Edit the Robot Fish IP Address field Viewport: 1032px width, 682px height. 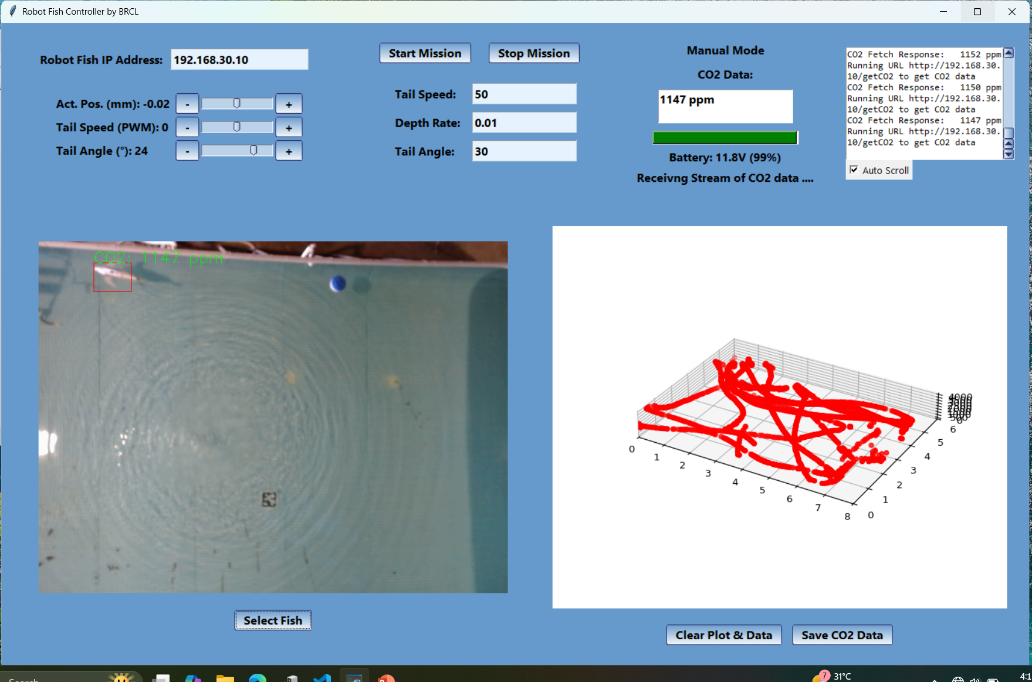coord(239,60)
